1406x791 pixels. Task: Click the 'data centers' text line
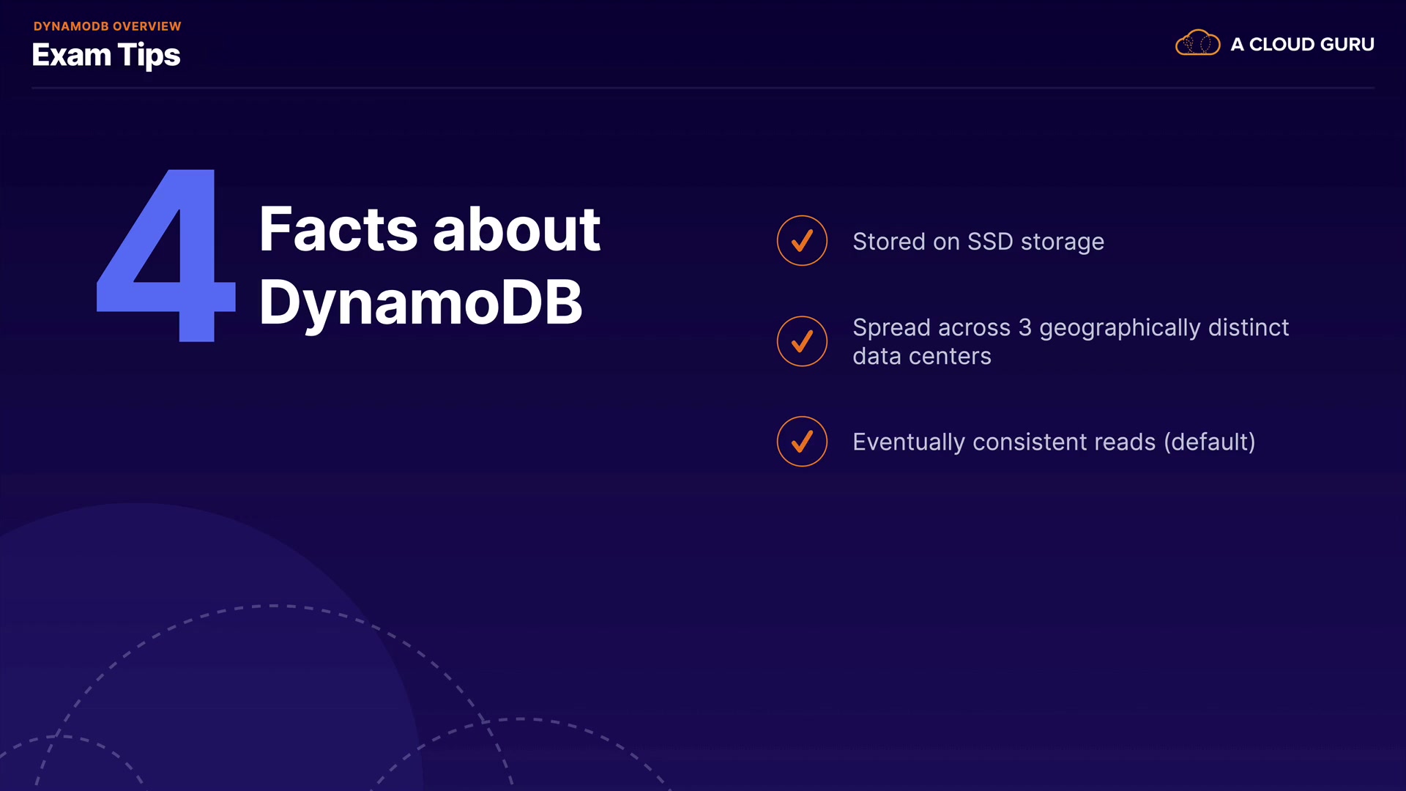click(x=921, y=357)
